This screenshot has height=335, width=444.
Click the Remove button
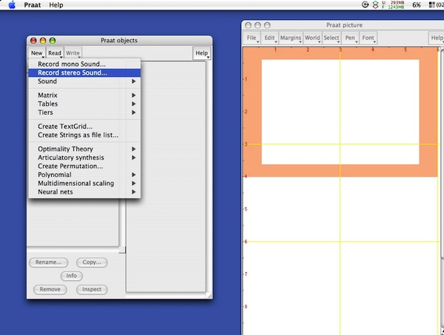pyautogui.click(x=50, y=289)
